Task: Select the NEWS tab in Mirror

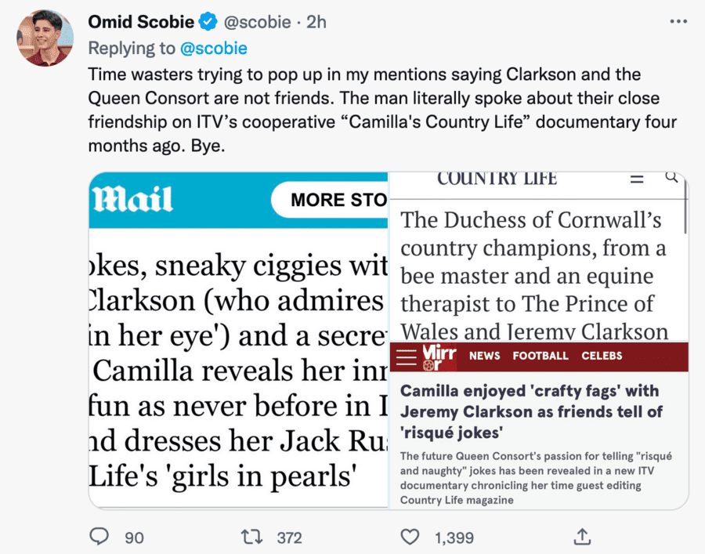Action: point(484,356)
